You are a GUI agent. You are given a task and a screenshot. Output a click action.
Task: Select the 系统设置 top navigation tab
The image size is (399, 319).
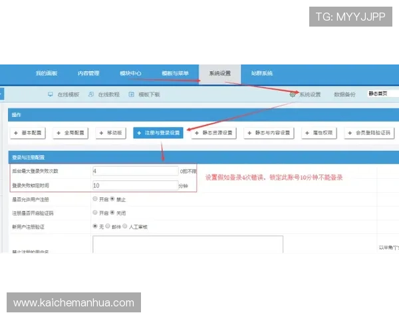[220, 74]
